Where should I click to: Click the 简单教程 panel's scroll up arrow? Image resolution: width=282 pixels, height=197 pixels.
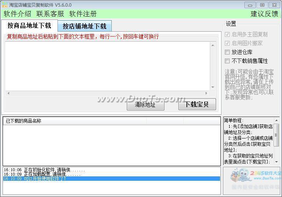click(x=276, y=120)
